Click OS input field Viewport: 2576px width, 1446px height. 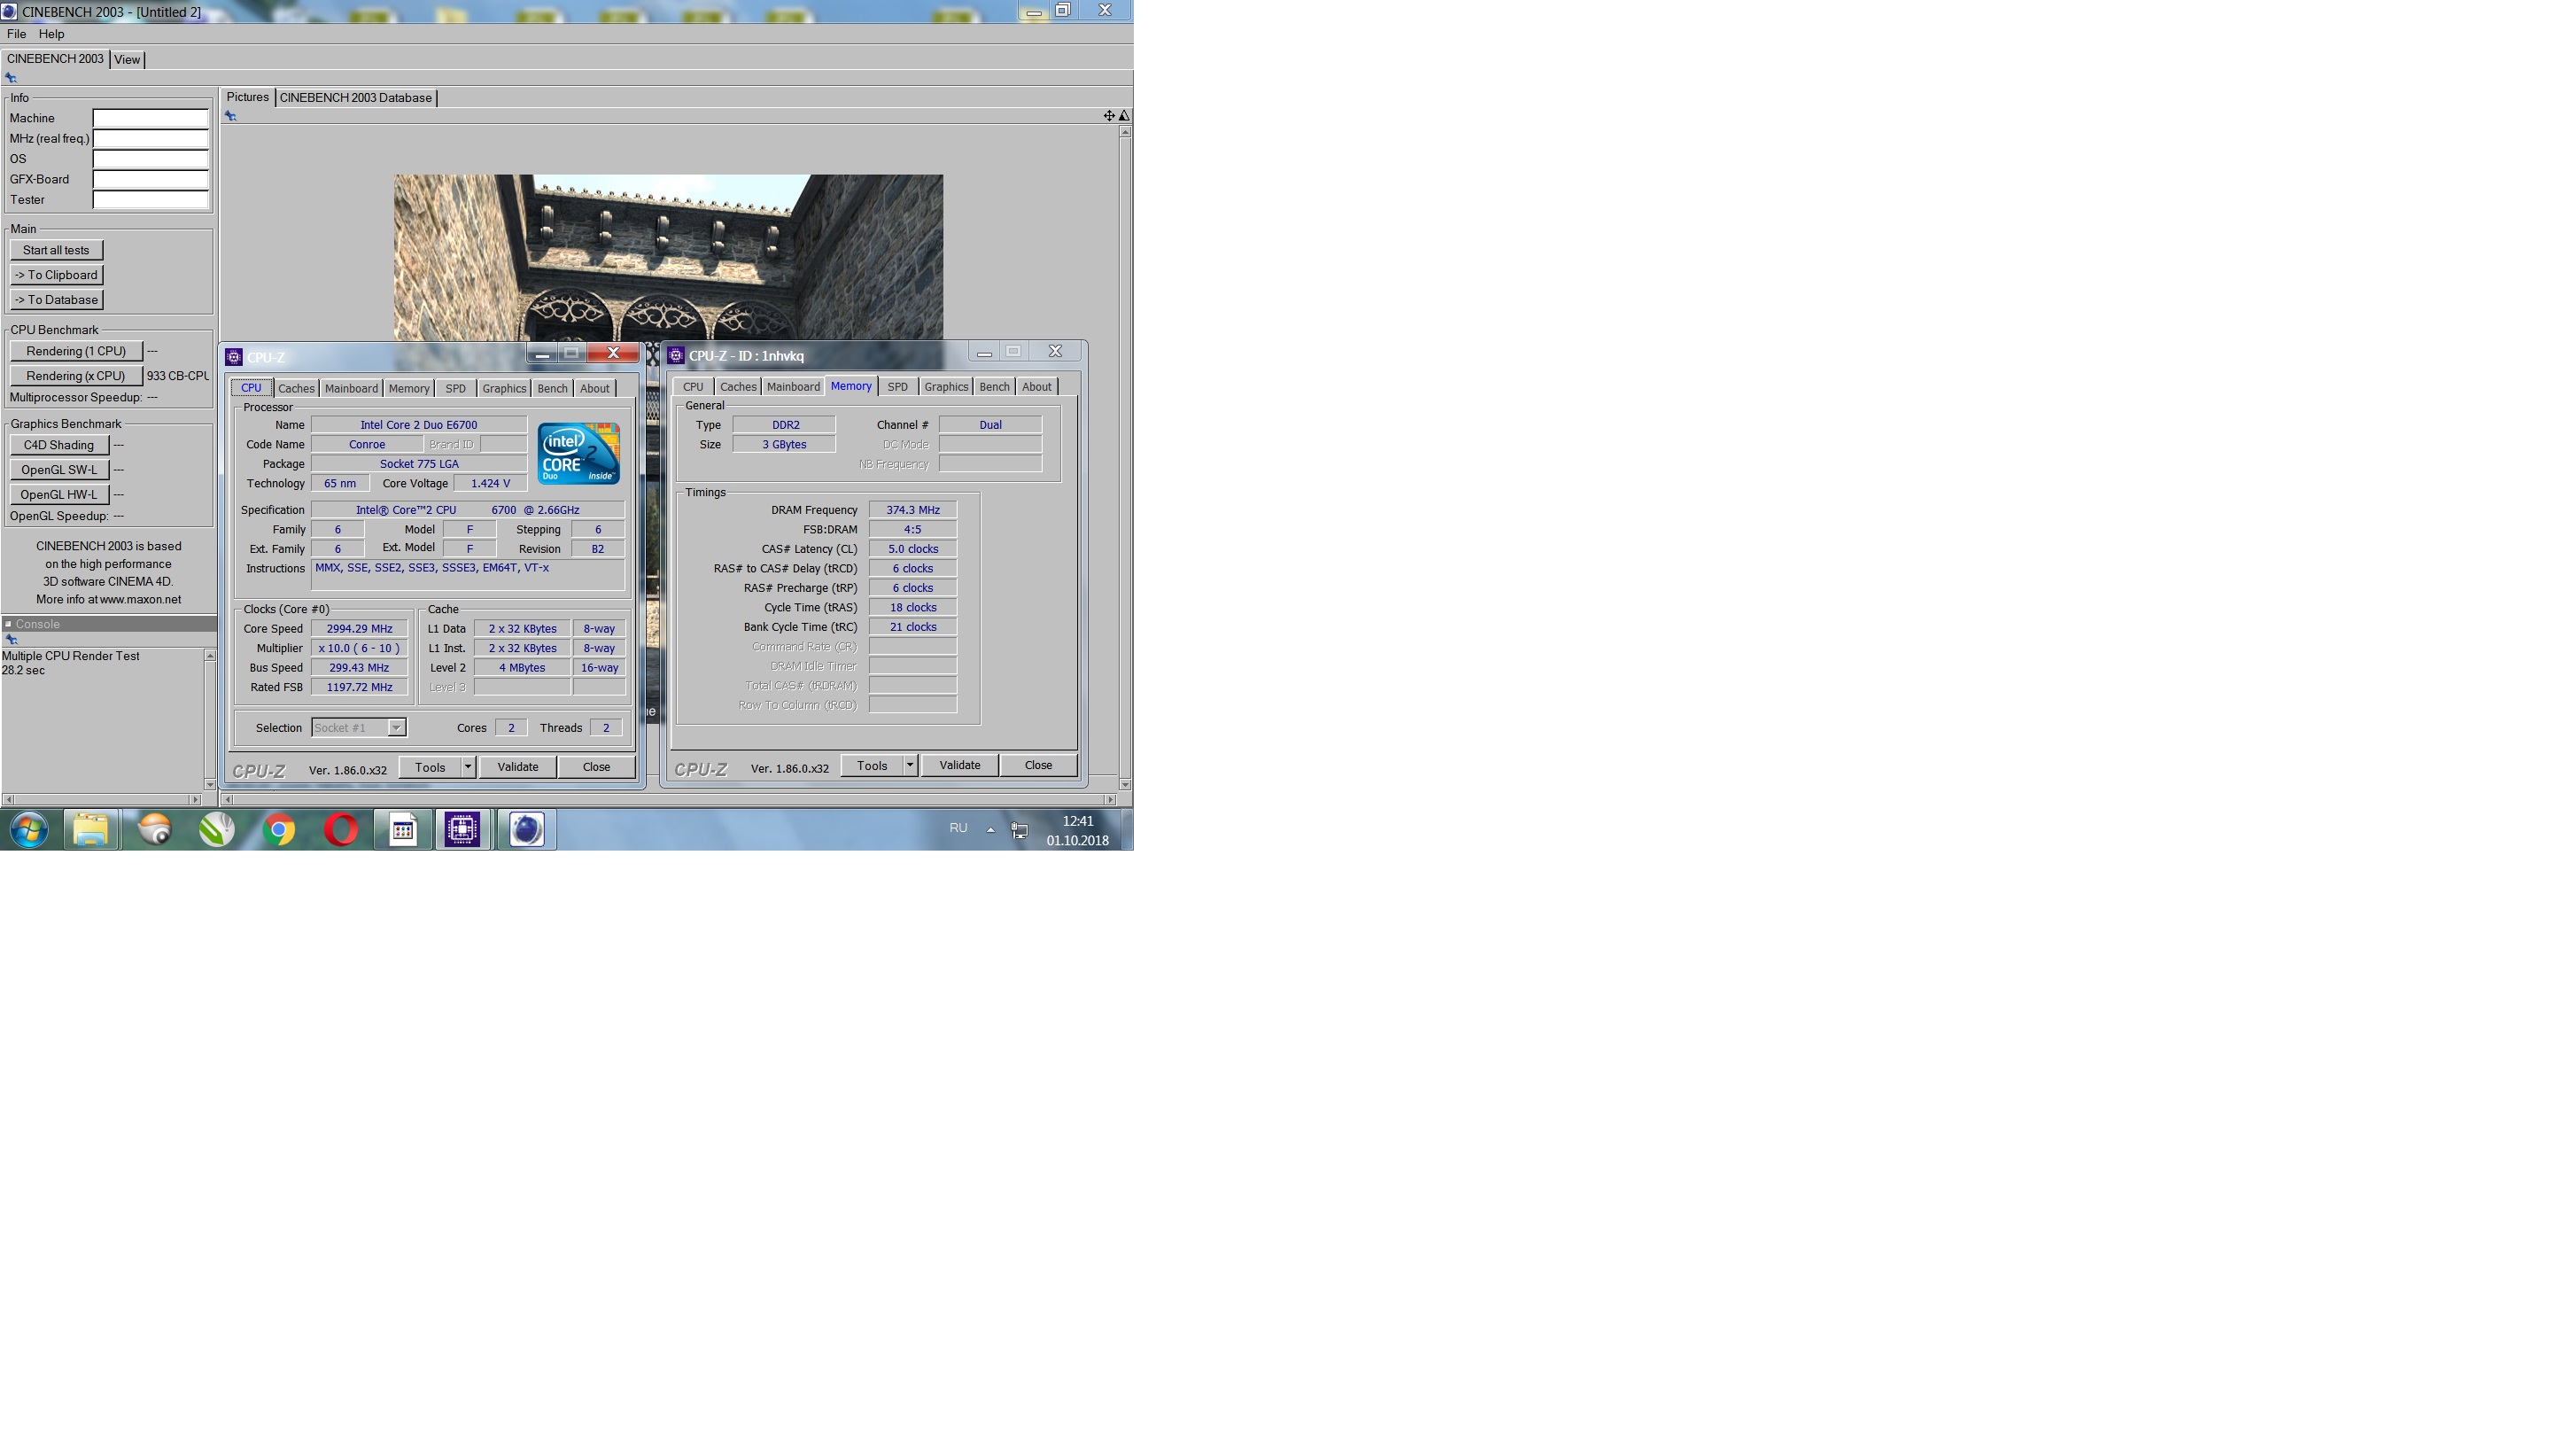click(150, 159)
